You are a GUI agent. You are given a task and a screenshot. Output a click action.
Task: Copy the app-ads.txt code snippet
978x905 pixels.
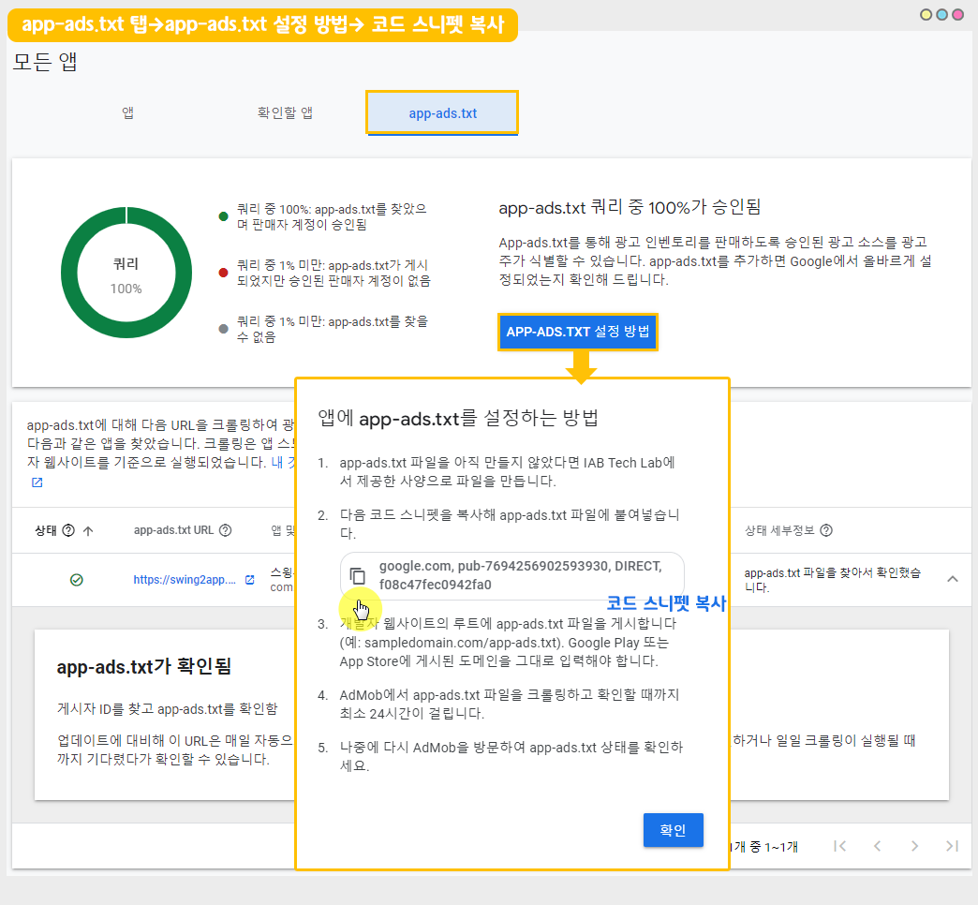pyautogui.click(x=357, y=576)
